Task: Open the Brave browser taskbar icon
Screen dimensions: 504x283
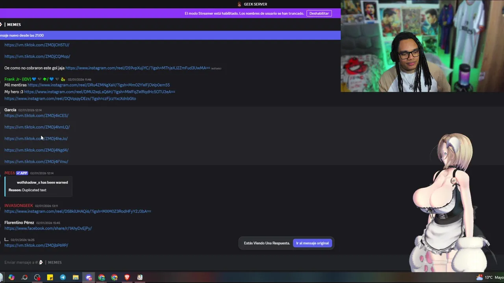Action: (127, 277)
